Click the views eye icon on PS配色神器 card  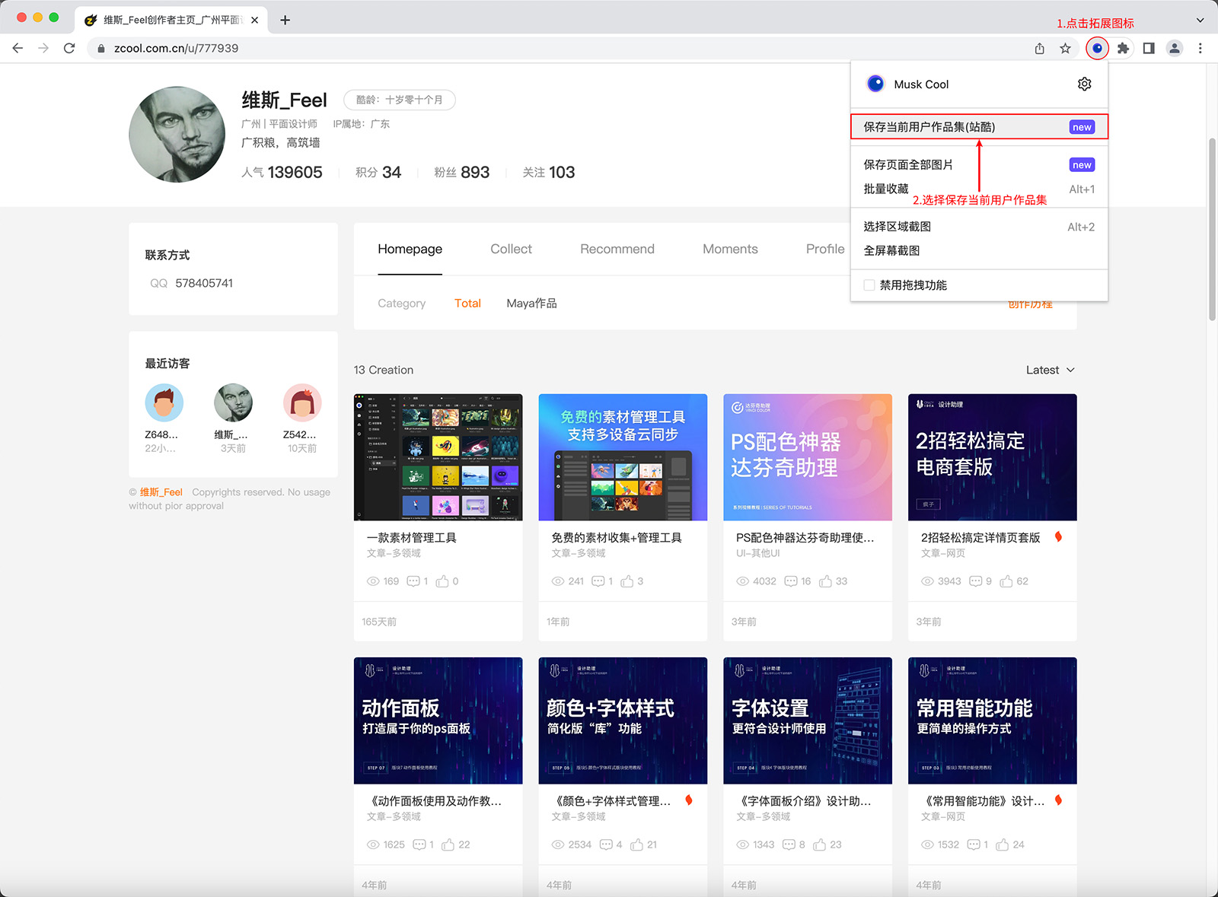coord(742,581)
